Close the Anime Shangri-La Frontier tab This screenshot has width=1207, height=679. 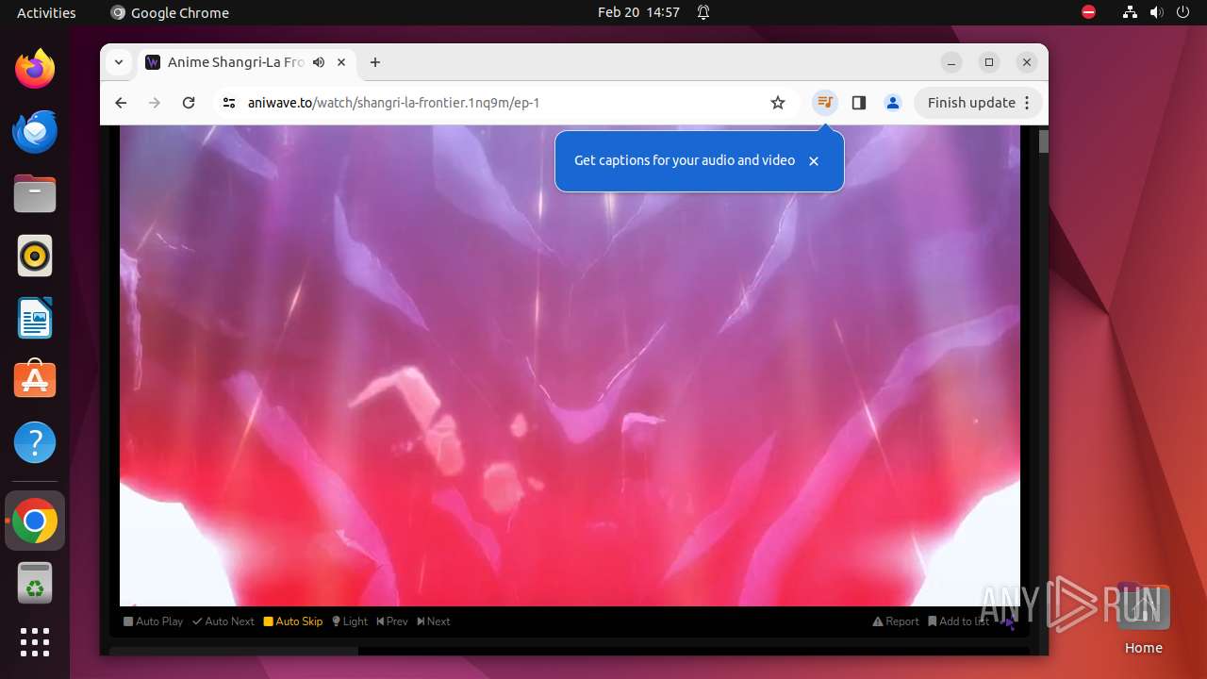341,62
